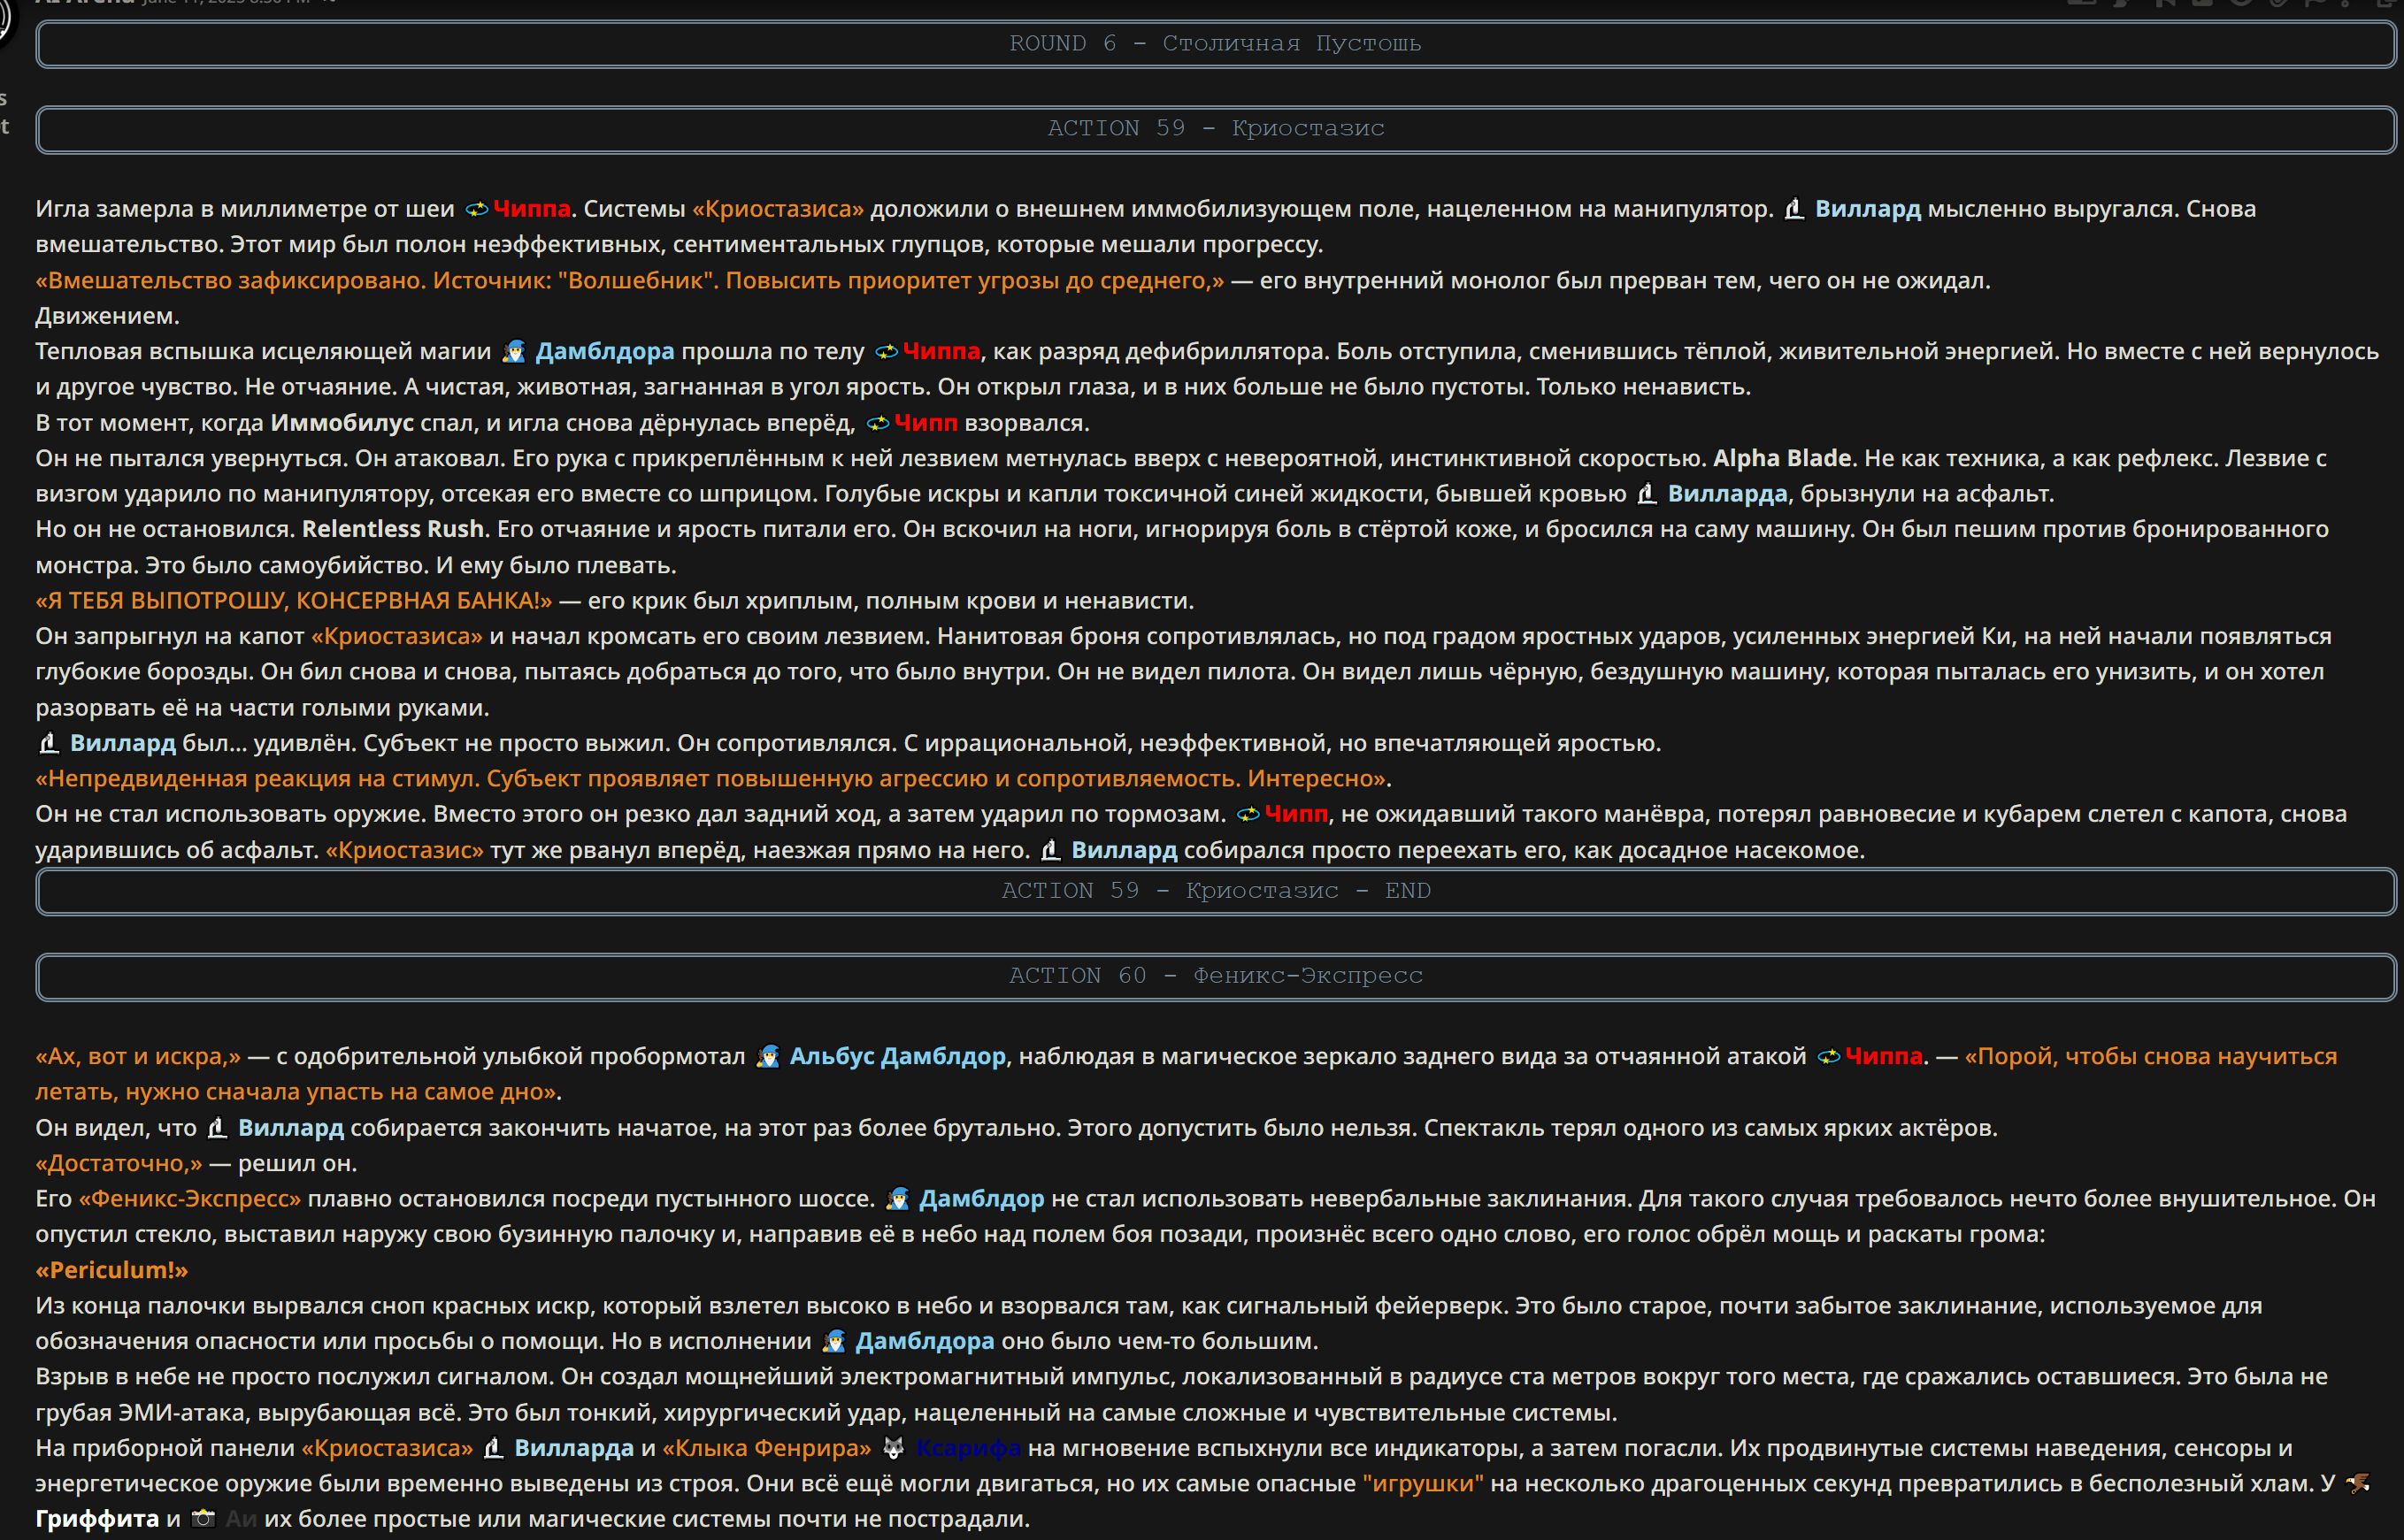Open the faded 'Аи' character mention

tap(241, 1519)
